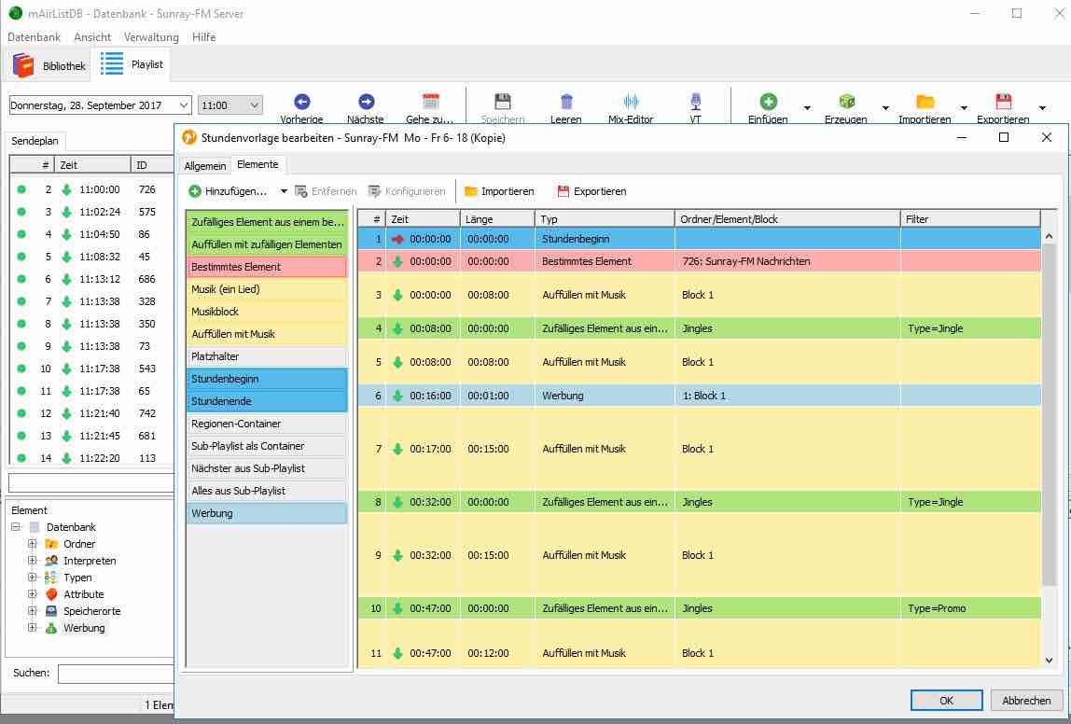Click the Nächste forward arrow icon

(x=366, y=102)
